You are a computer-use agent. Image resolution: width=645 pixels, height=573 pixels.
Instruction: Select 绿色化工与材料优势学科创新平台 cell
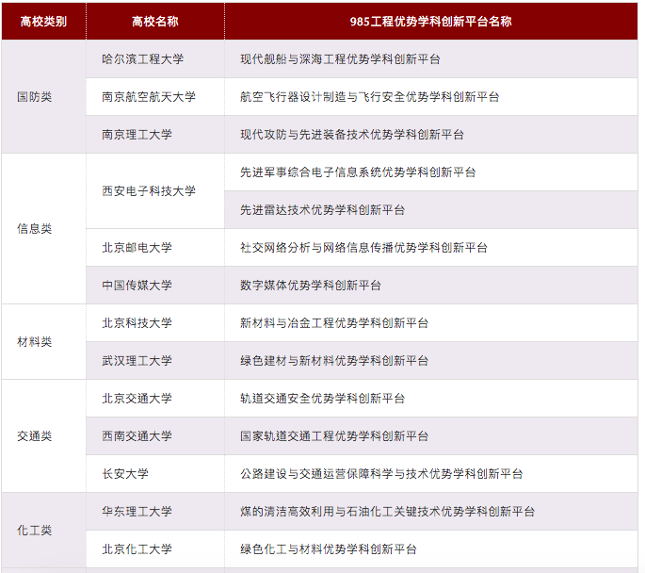click(431, 549)
